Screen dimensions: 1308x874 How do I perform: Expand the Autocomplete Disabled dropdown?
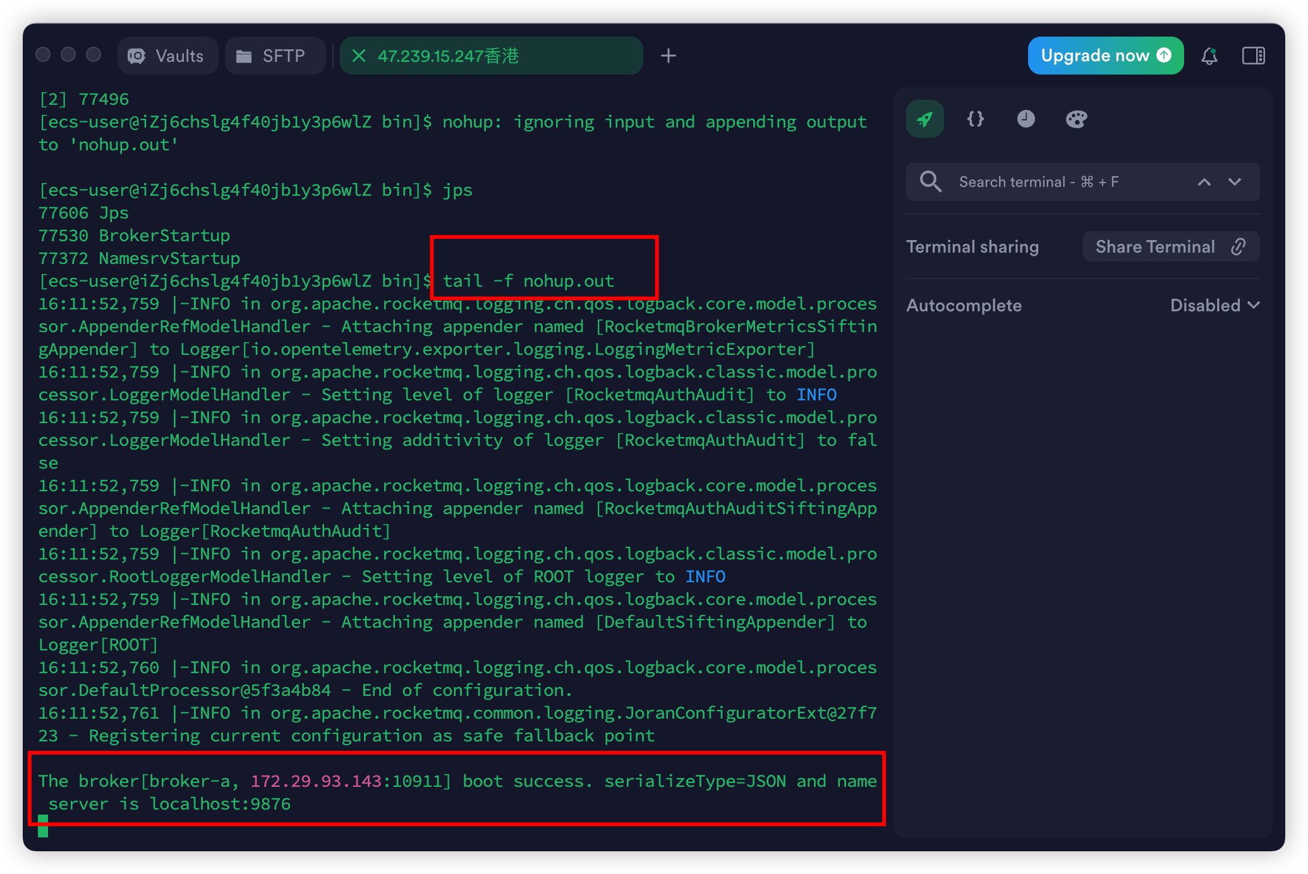tap(1214, 306)
